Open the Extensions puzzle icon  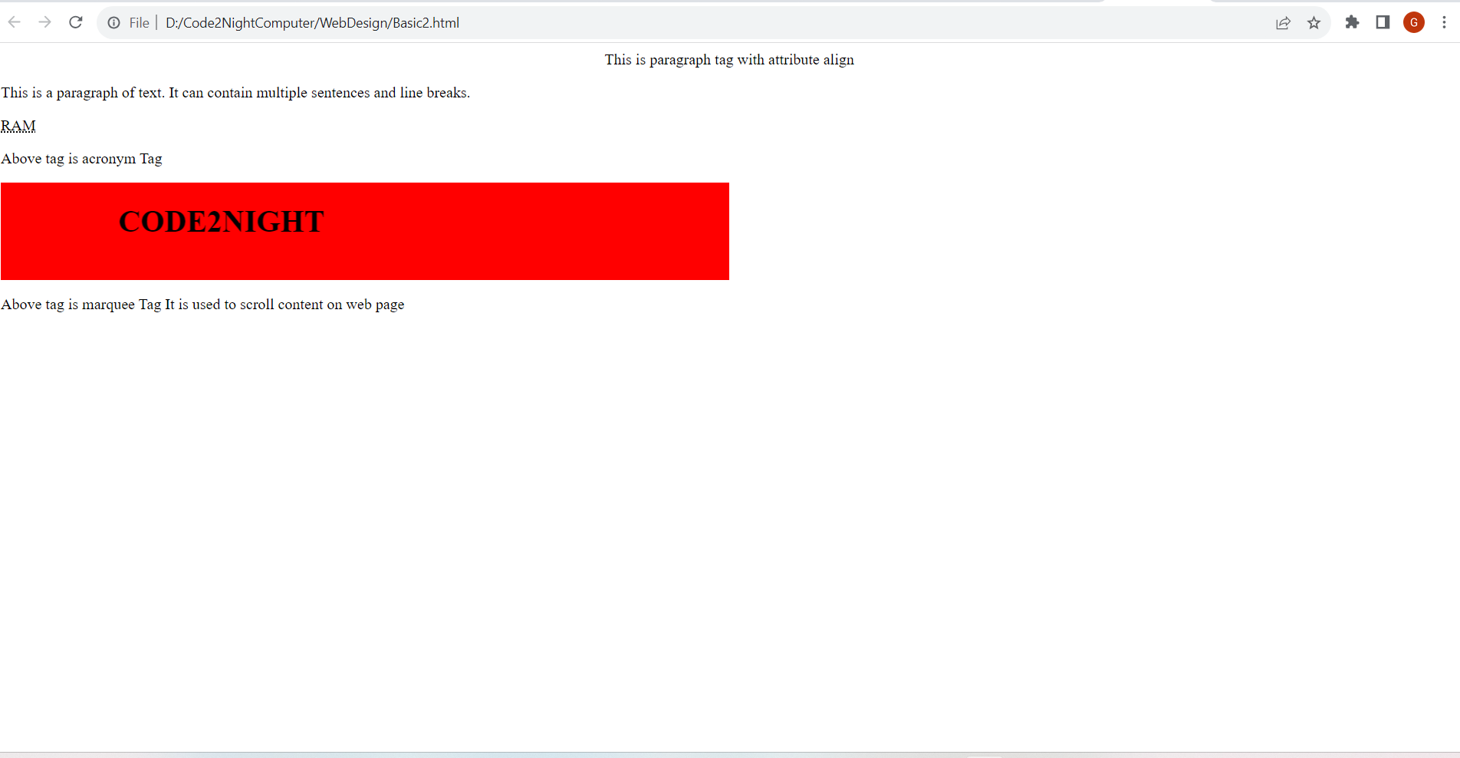[x=1352, y=22]
